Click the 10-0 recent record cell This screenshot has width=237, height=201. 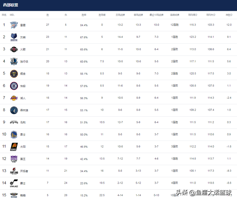coord(156,25)
